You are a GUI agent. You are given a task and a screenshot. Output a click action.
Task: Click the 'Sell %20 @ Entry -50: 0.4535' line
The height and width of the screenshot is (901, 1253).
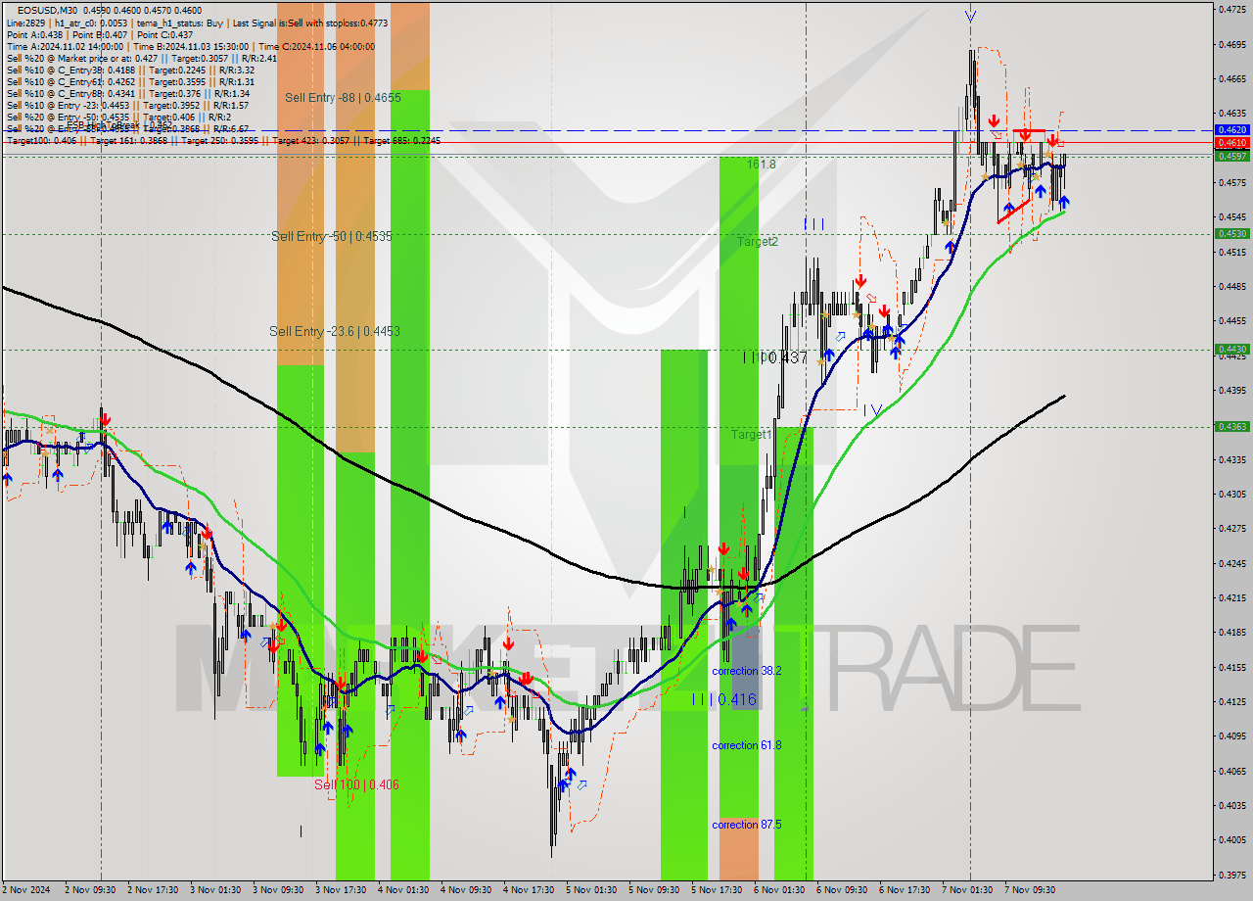(x=119, y=117)
